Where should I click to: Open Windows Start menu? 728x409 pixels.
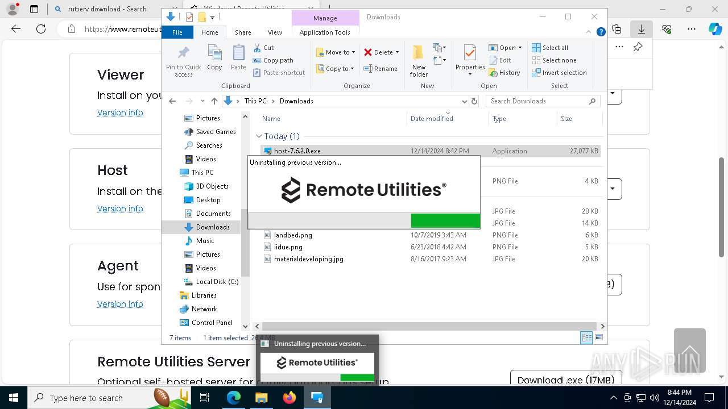click(13, 398)
